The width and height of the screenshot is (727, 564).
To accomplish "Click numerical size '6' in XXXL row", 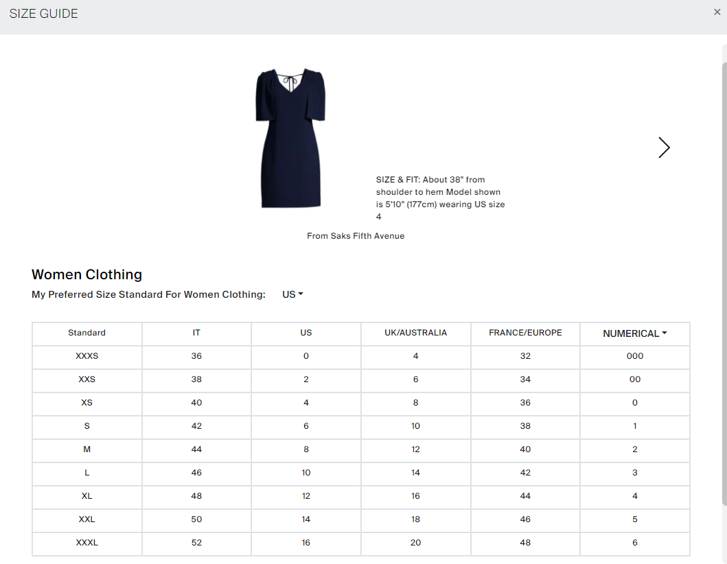I will 635,543.
